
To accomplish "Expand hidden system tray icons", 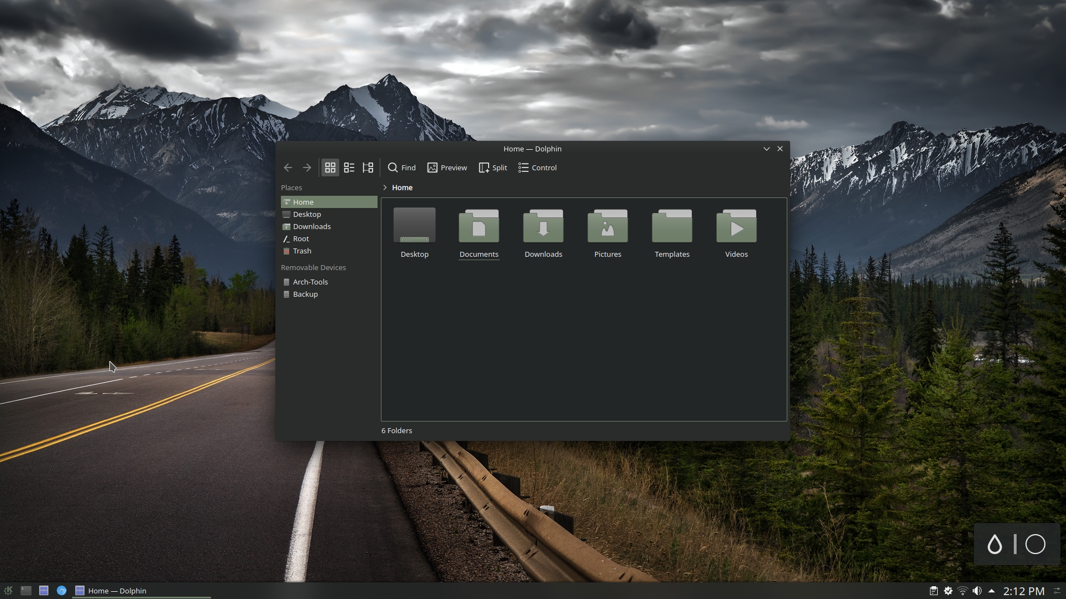I will point(992,591).
